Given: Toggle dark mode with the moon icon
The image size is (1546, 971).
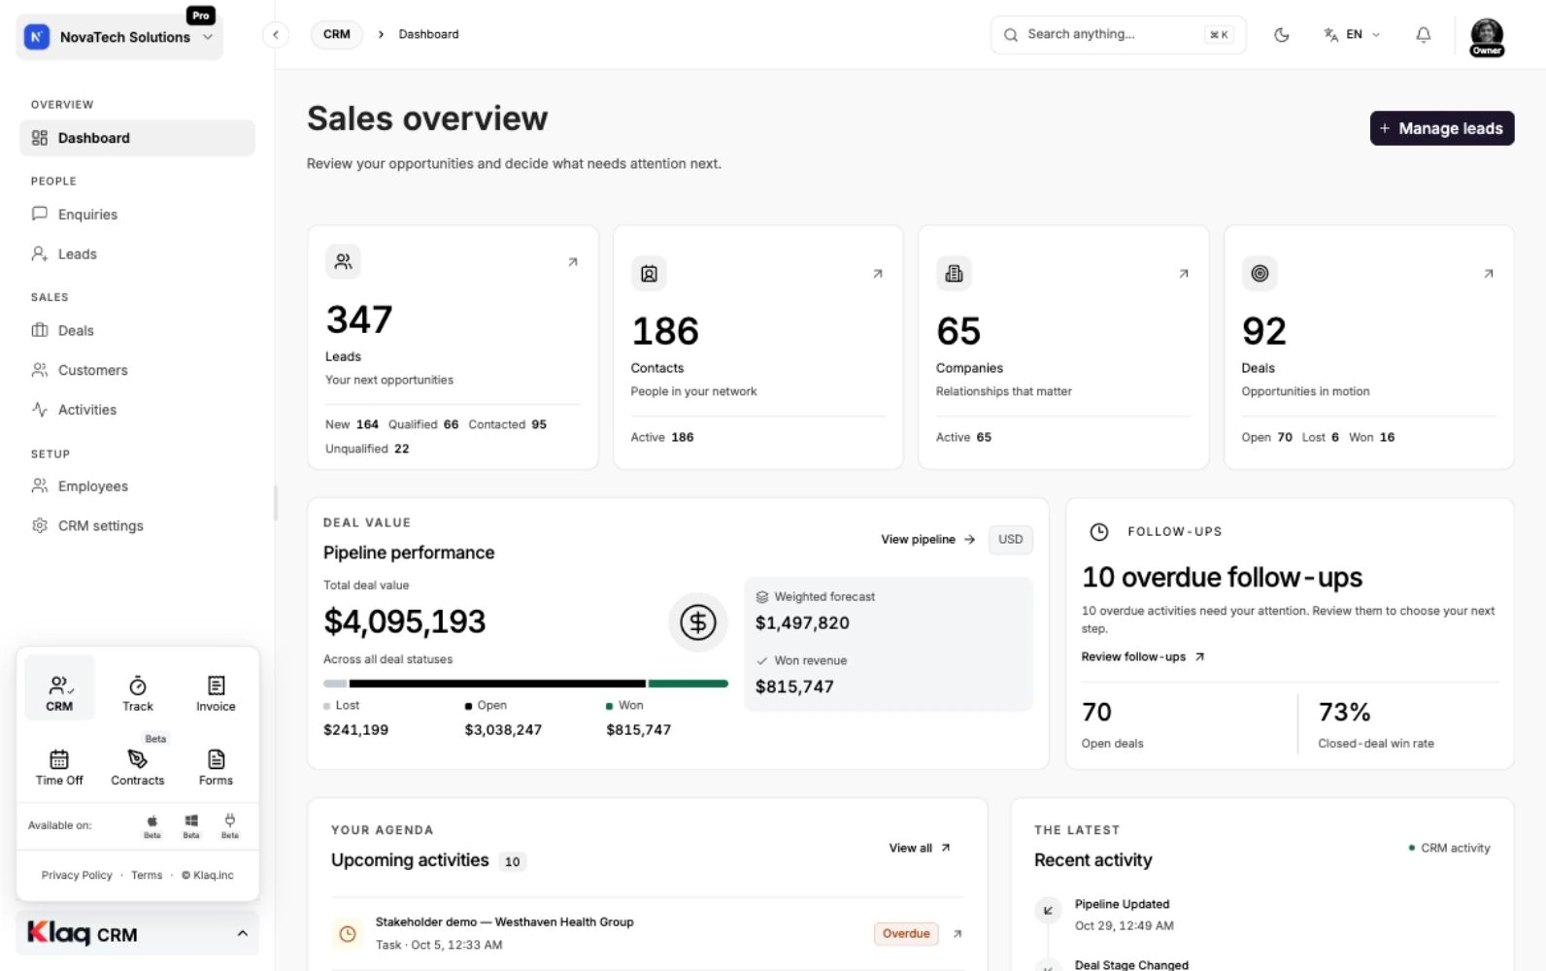Looking at the screenshot, I should click(x=1281, y=35).
